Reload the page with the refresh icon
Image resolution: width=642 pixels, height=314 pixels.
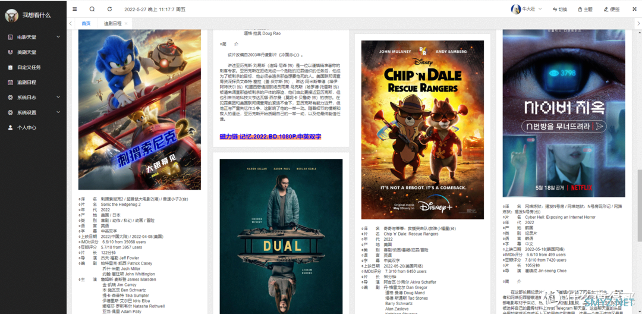coord(109,9)
